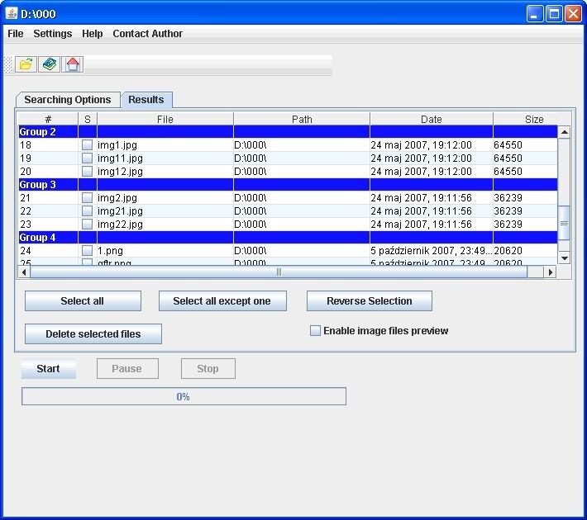Click the results vertical scrollbar down arrow
Screen dimensions: 587x520
tap(564, 258)
